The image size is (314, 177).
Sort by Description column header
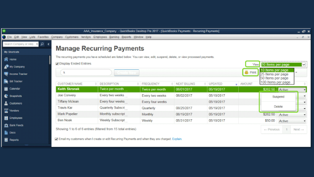[119, 84]
